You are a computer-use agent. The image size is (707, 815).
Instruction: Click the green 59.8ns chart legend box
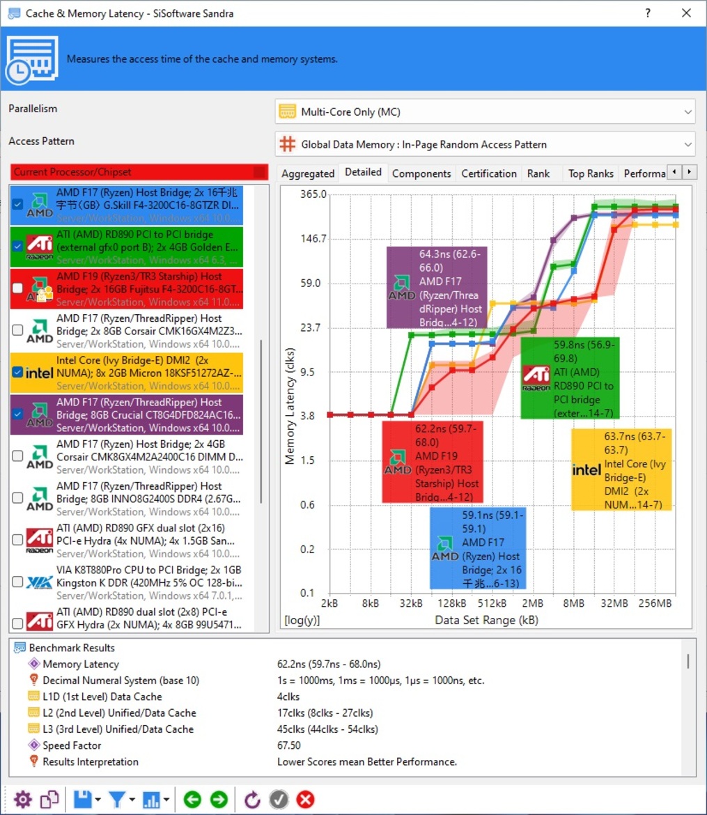pos(570,378)
